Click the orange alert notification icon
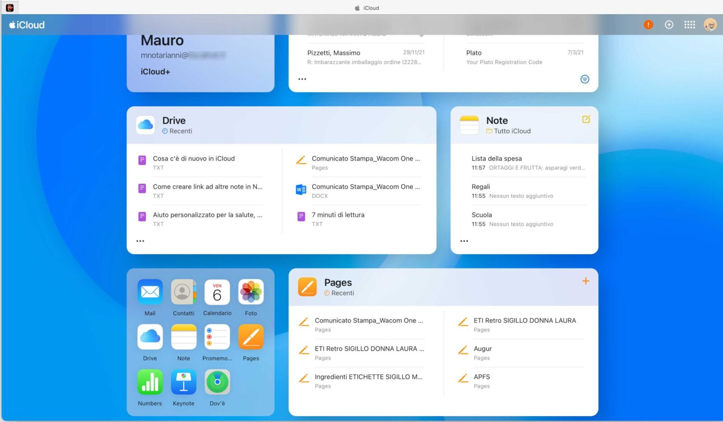The image size is (723, 422). click(x=648, y=25)
